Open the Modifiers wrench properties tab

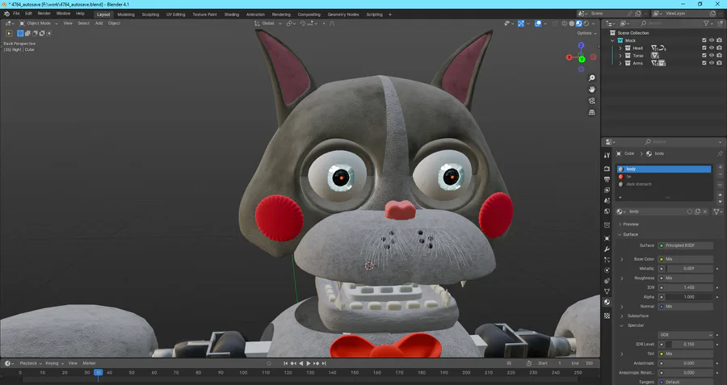tap(607, 249)
